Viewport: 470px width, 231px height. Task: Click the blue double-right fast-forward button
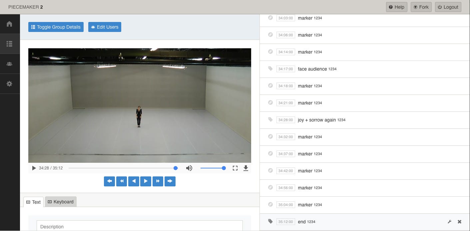(x=158, y=181)
